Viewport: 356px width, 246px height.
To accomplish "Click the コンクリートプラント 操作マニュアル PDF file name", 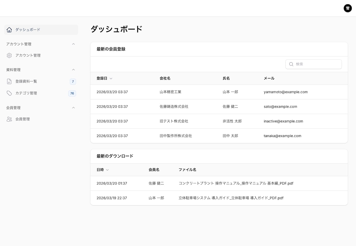I will (236, 183).
